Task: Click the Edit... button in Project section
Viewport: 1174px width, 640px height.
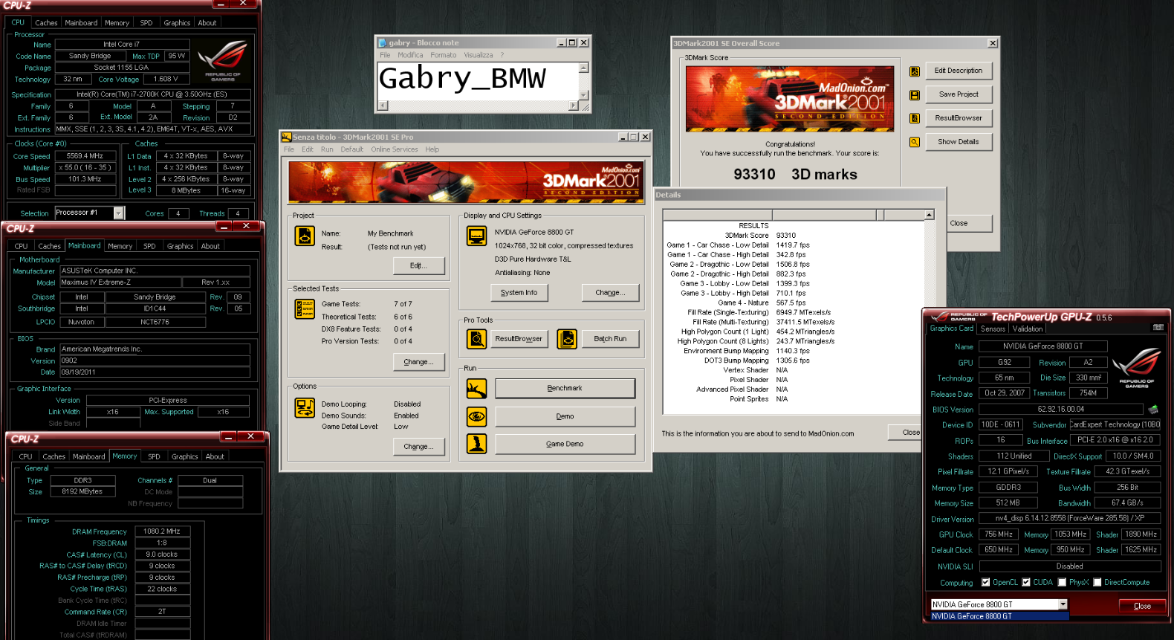Action: point(418,265)
